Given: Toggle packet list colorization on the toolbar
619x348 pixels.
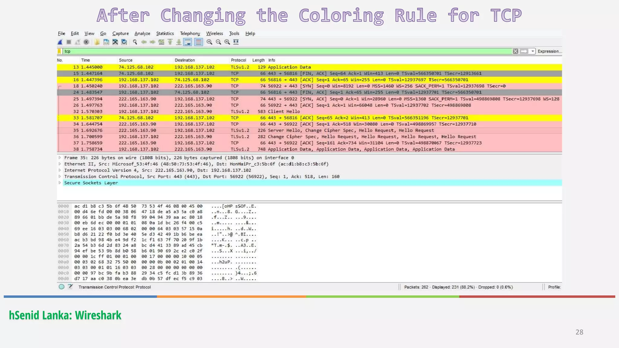Looking at the screenshot, I should click(x=198, y=42).
